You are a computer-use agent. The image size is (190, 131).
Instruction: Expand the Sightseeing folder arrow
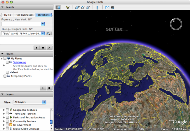click(4, 65)
